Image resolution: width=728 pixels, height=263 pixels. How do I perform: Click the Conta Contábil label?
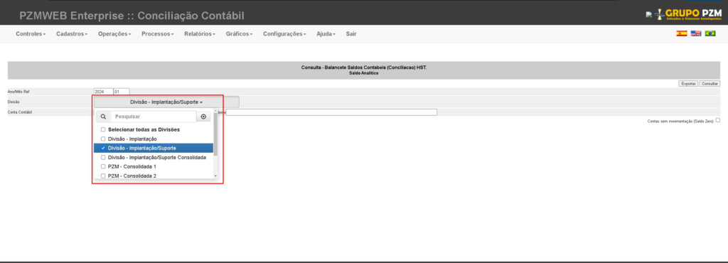point(19,112)
